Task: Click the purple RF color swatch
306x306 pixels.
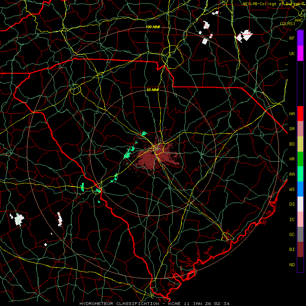Action: click(300, 38)
